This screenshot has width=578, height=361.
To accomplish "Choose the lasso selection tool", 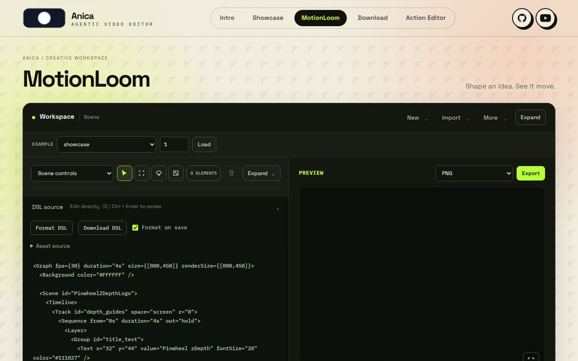I will (x=159, y=173).
